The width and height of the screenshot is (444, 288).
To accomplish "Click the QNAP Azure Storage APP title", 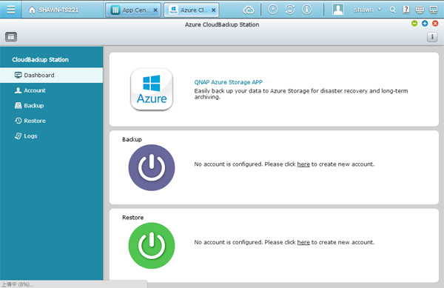I will coord(228,82).
